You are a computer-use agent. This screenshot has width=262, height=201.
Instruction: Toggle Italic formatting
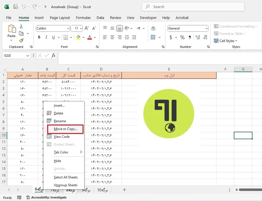[x=46, y=37]
